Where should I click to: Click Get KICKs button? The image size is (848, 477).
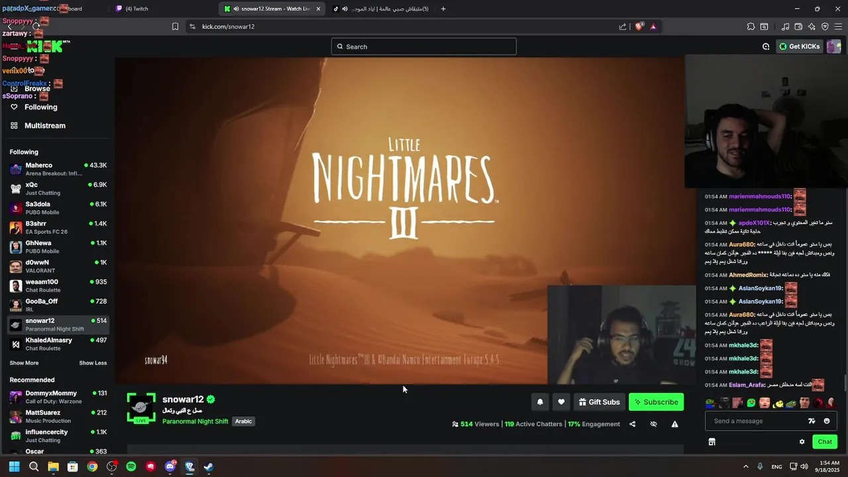click(x=800, y=46)
